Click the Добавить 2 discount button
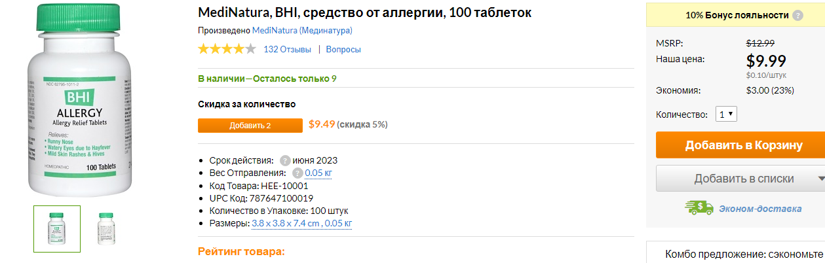This screenshot has width=825, height=263. [x=250, y=125]
